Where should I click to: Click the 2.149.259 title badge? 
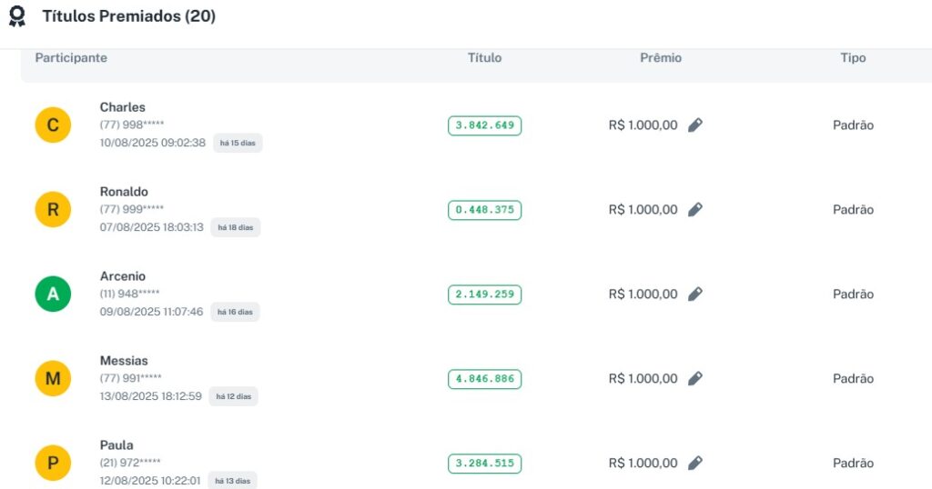pos(484,294)
